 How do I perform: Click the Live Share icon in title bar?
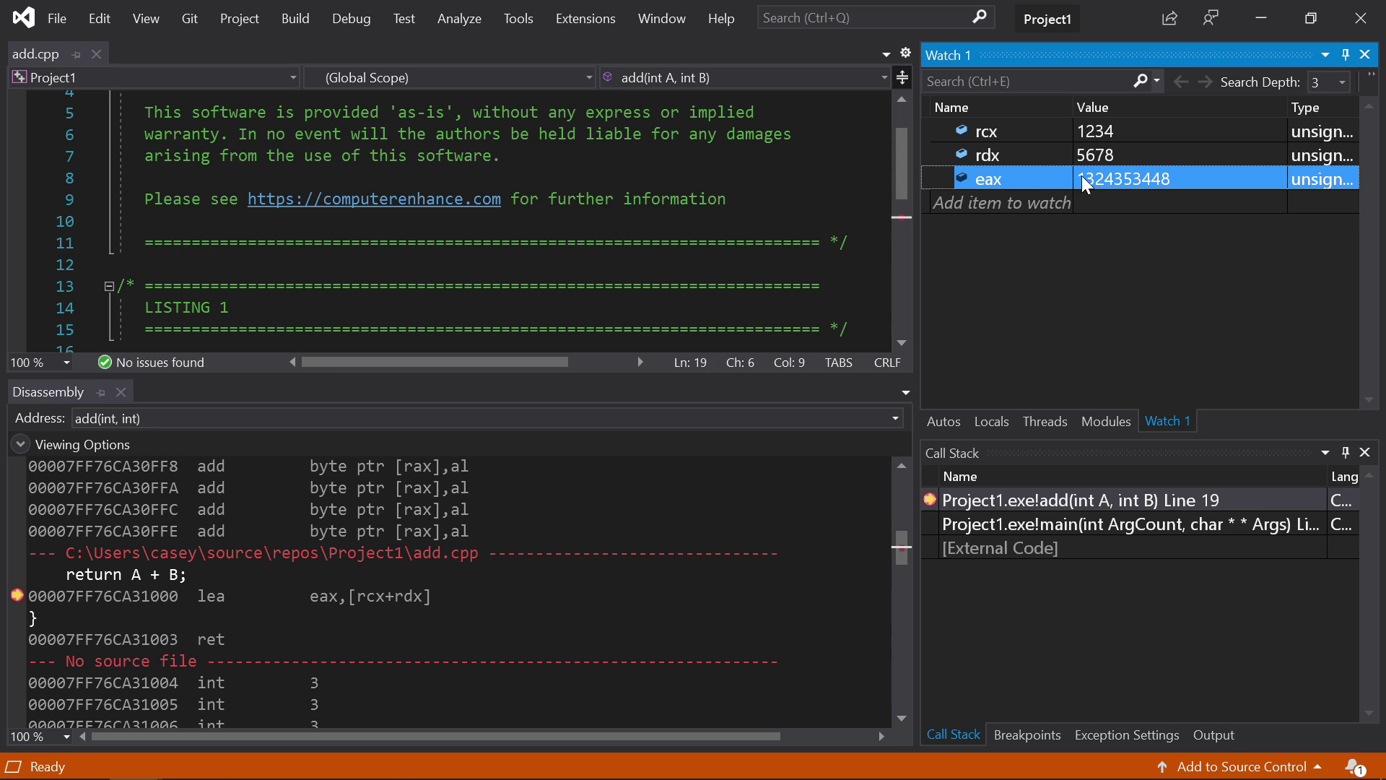(1169, 19)
